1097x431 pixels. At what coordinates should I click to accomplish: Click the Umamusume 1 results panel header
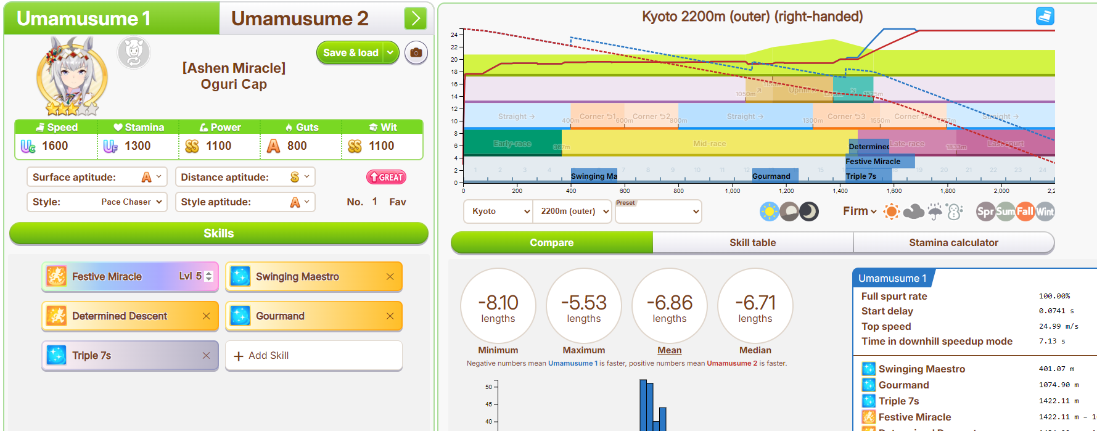[892, 279]
